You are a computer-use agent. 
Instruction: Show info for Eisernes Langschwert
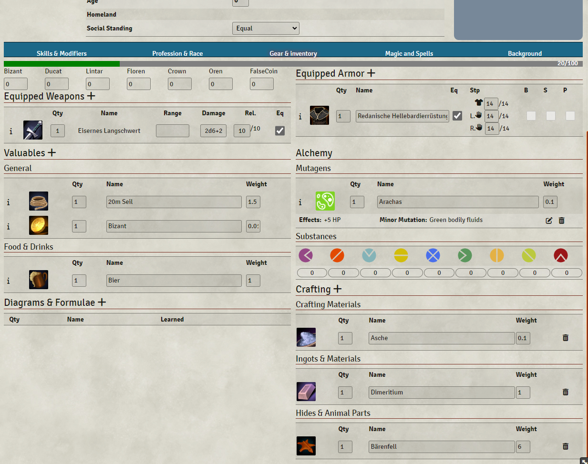(11, 131)
